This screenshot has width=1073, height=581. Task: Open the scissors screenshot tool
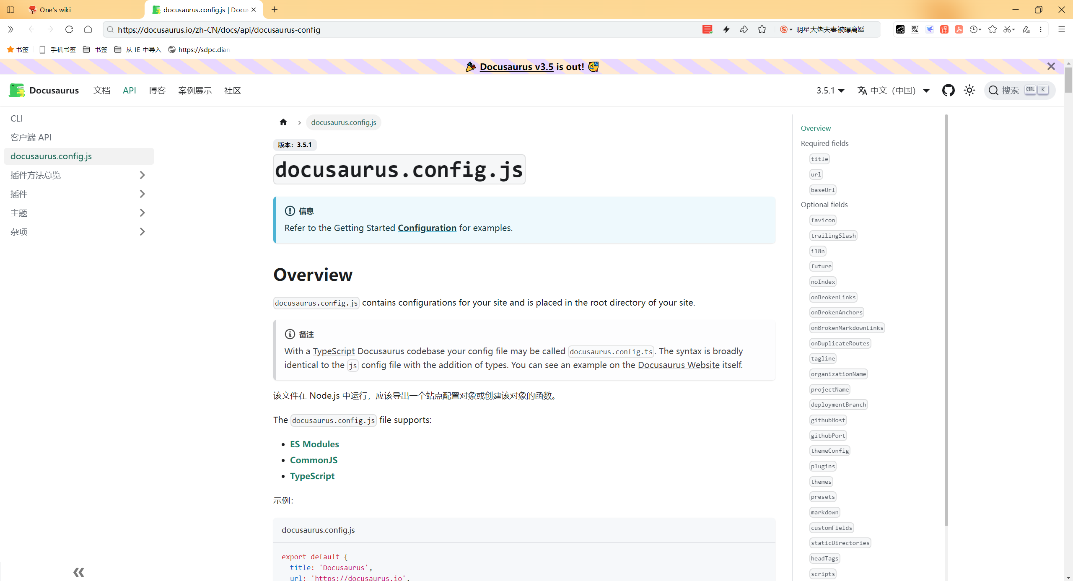[x=1007, y=29]
